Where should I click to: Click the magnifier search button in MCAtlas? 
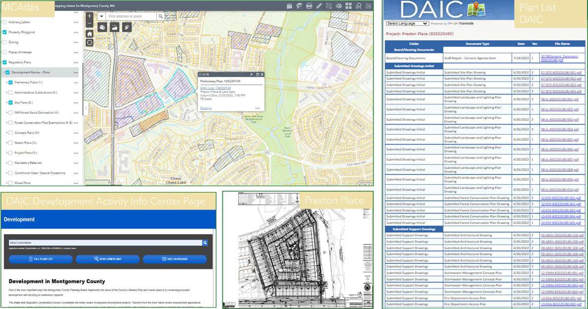(x=161, y=16)
